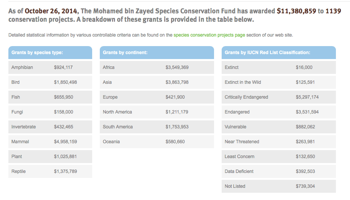Select the Fungi row
This screenshot has width=350, height=200.
click(50, 112)
